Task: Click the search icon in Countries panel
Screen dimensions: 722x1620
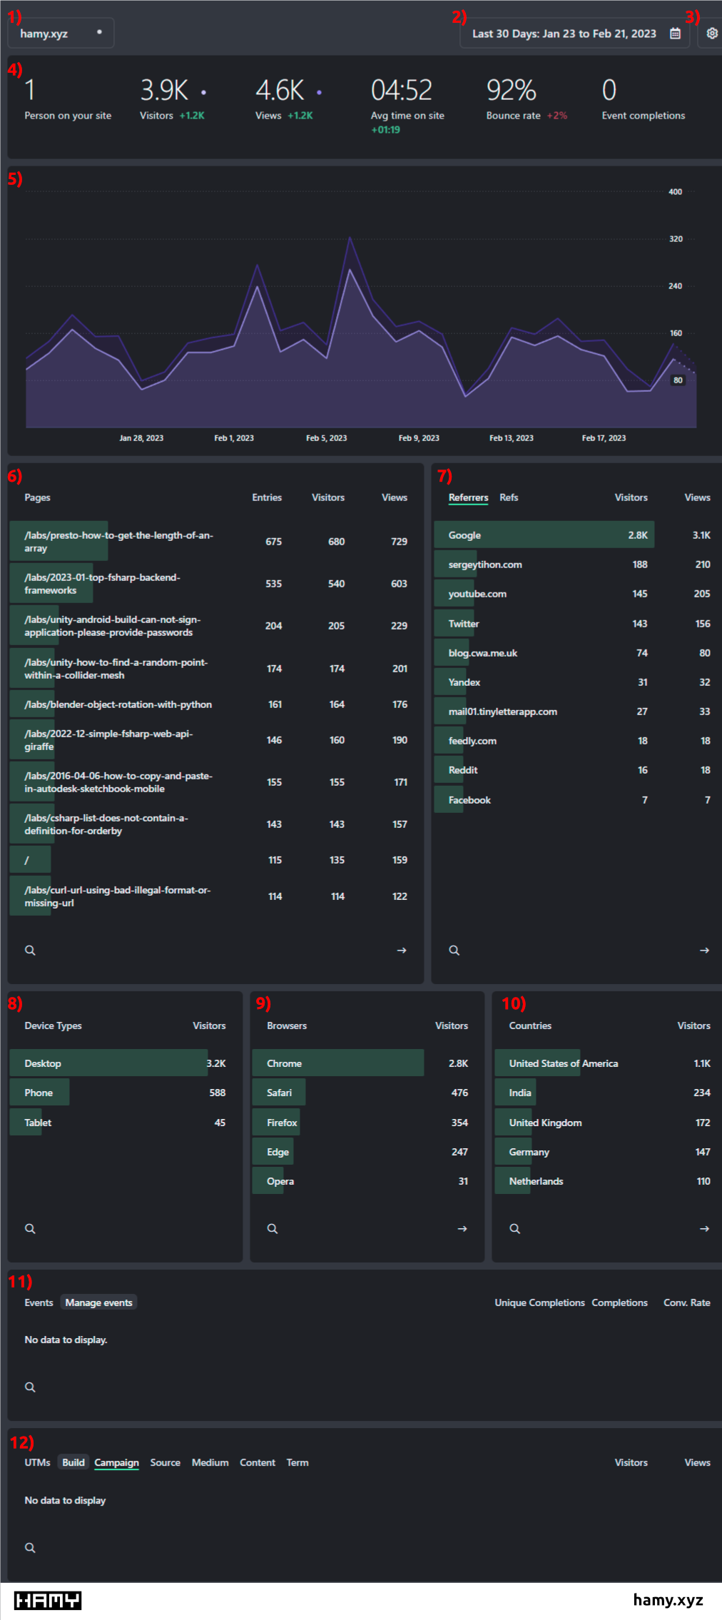Action: (x=514, y=1228)
